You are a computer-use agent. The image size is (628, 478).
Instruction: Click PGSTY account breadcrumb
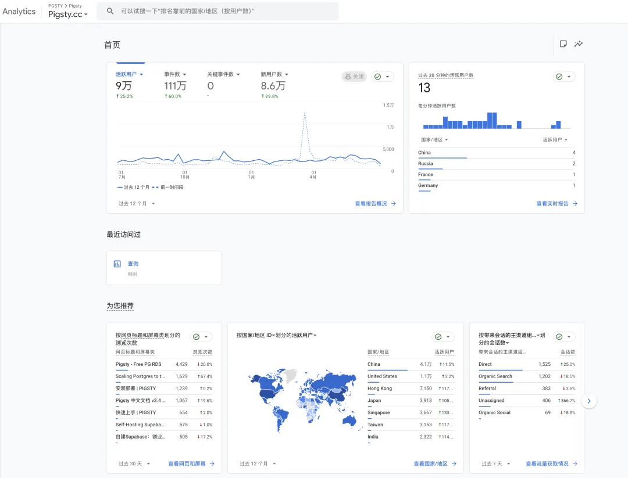(x=55, y=6)
